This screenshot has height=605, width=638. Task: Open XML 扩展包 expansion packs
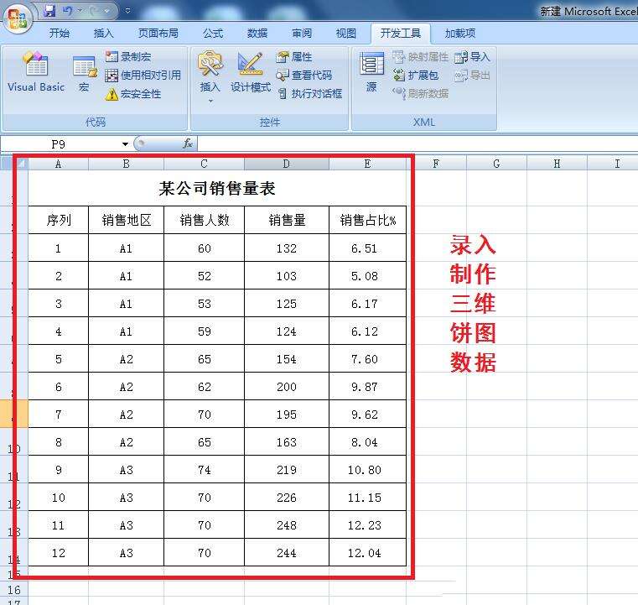416,75
